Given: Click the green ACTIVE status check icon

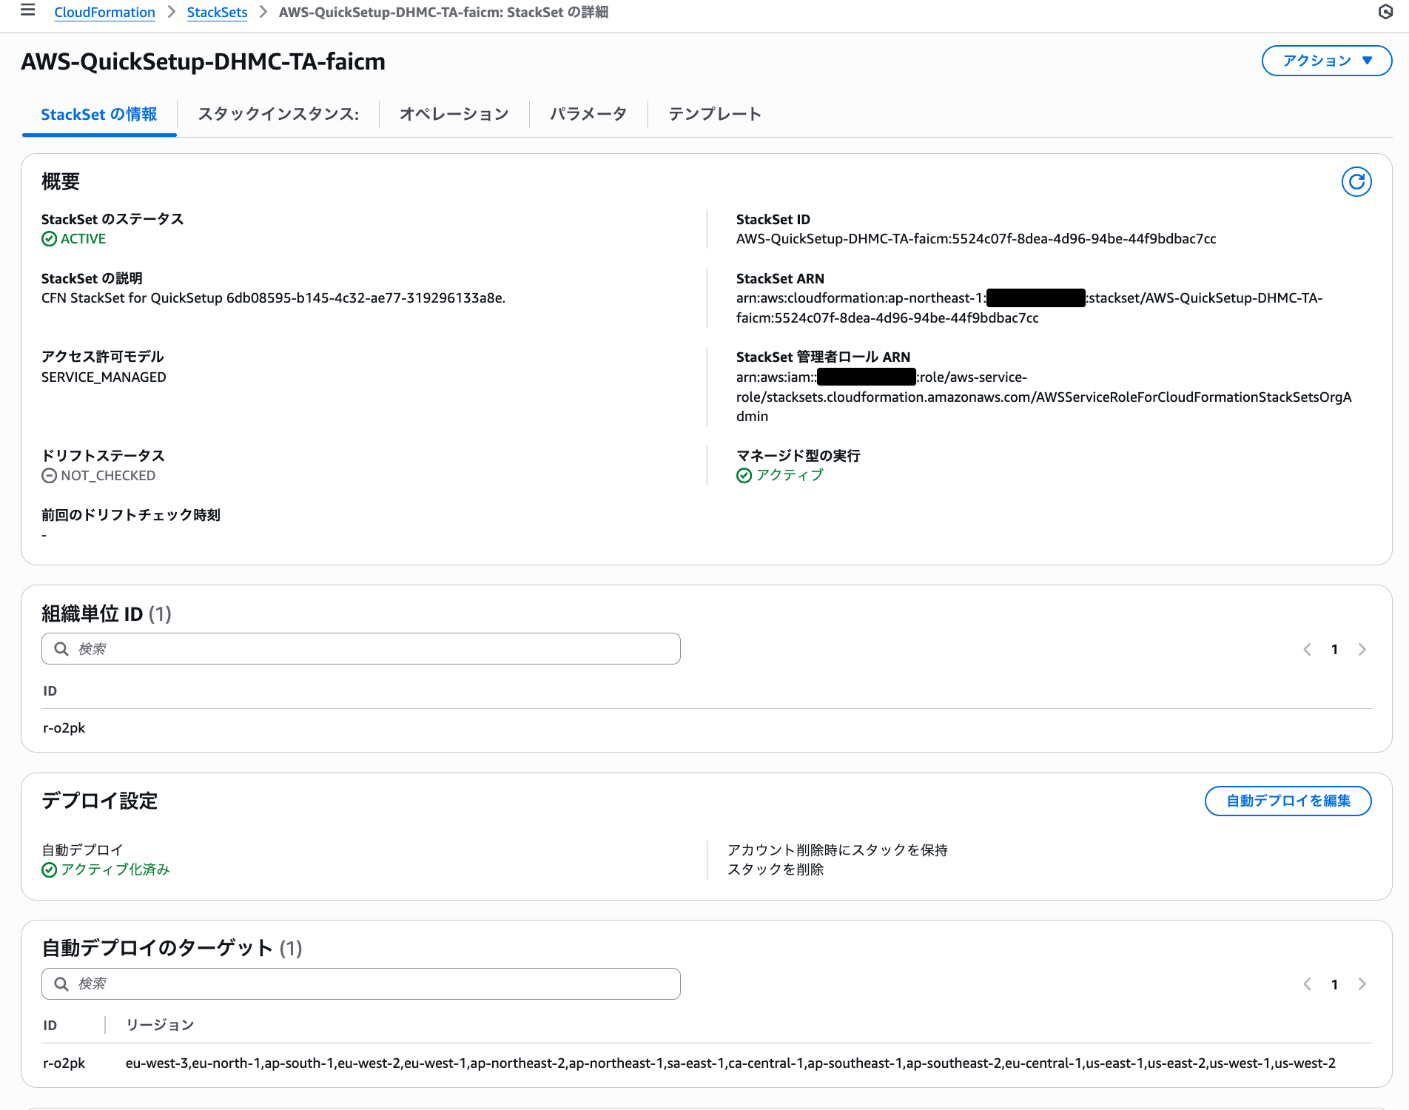Looking at the screenshot, I should 50,239.
